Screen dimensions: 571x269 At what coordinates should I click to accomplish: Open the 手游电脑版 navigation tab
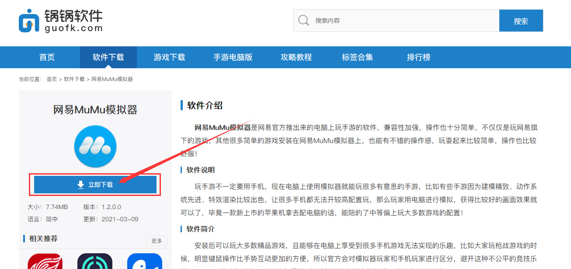click(233, 57)
